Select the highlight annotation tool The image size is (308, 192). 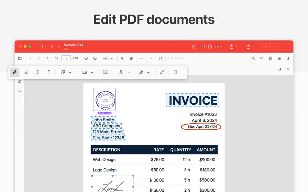click(15, 72)
